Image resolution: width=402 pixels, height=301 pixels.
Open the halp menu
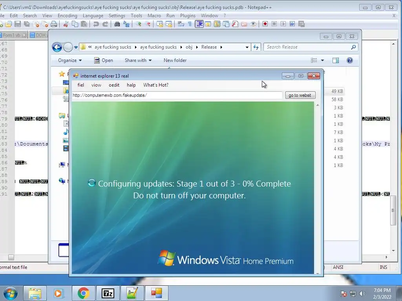pyautogui.click(x=131, y=85)
